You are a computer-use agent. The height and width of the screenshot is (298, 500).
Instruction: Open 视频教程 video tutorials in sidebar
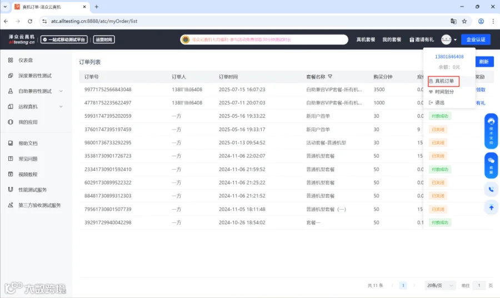coord(28,174)
